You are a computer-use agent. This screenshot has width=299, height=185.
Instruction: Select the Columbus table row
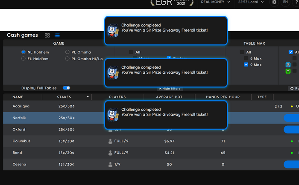[151, 141]
